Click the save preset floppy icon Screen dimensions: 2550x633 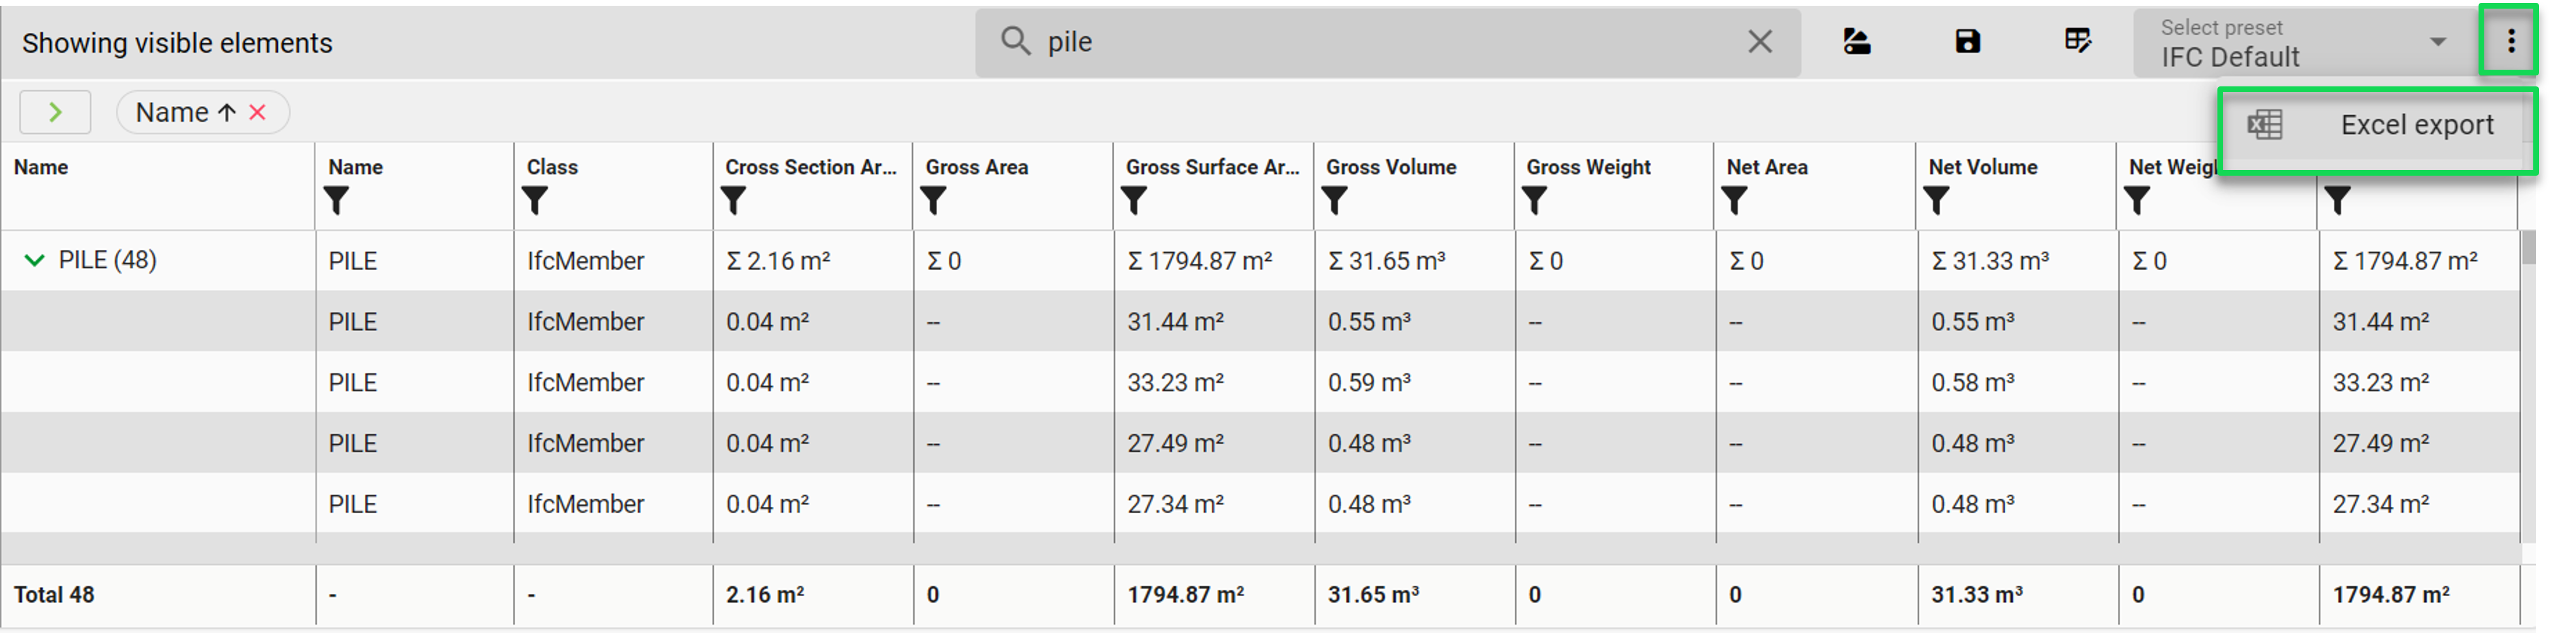coord(1967,41)
